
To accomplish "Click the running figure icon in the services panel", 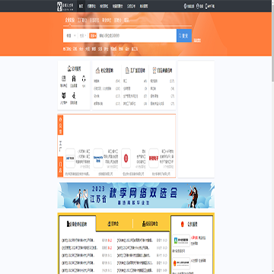I will (74, 96).
